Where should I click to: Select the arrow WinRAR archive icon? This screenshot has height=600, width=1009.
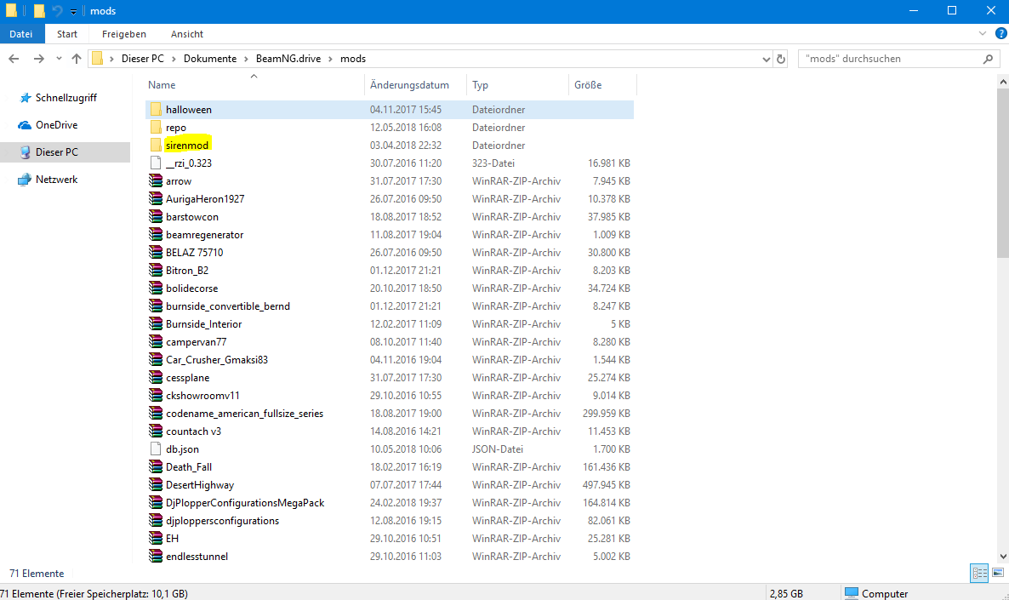[156, 181]
